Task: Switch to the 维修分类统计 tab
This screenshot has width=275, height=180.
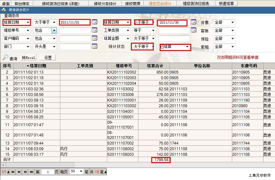Action: [105, 3]
